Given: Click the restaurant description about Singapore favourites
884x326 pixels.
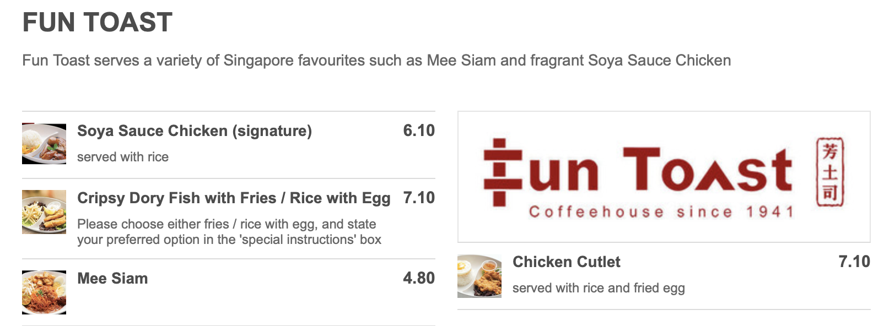Looking at the screenshot, I should coord(376,61).
